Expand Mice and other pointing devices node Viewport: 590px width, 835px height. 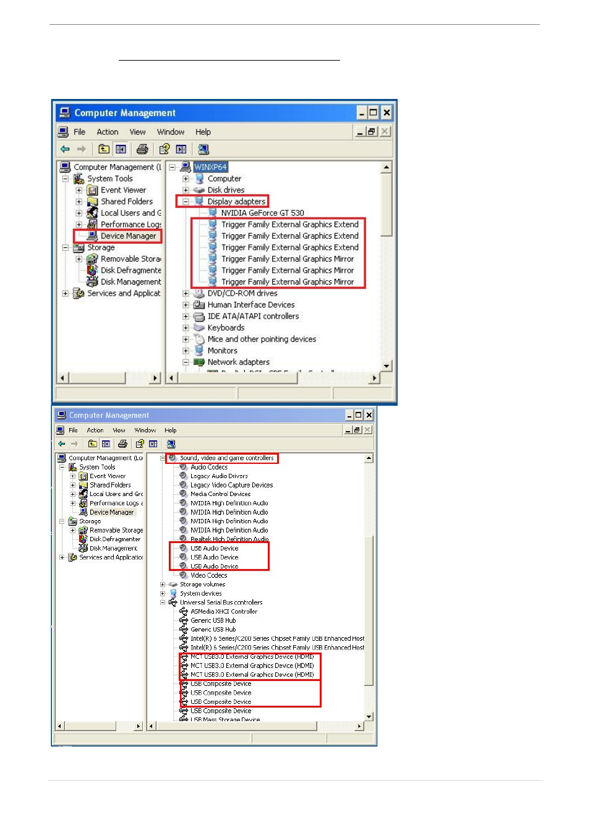186,339
